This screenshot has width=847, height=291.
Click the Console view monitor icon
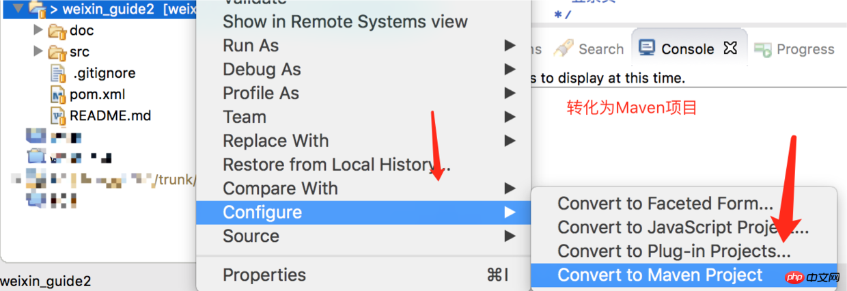[646, 48]
